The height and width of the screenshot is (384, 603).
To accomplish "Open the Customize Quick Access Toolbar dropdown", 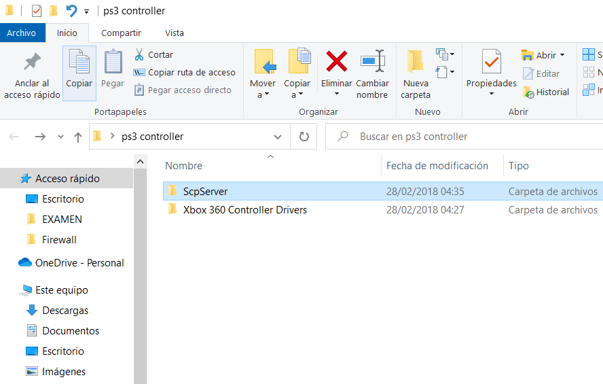I will [x=86, y=12].
